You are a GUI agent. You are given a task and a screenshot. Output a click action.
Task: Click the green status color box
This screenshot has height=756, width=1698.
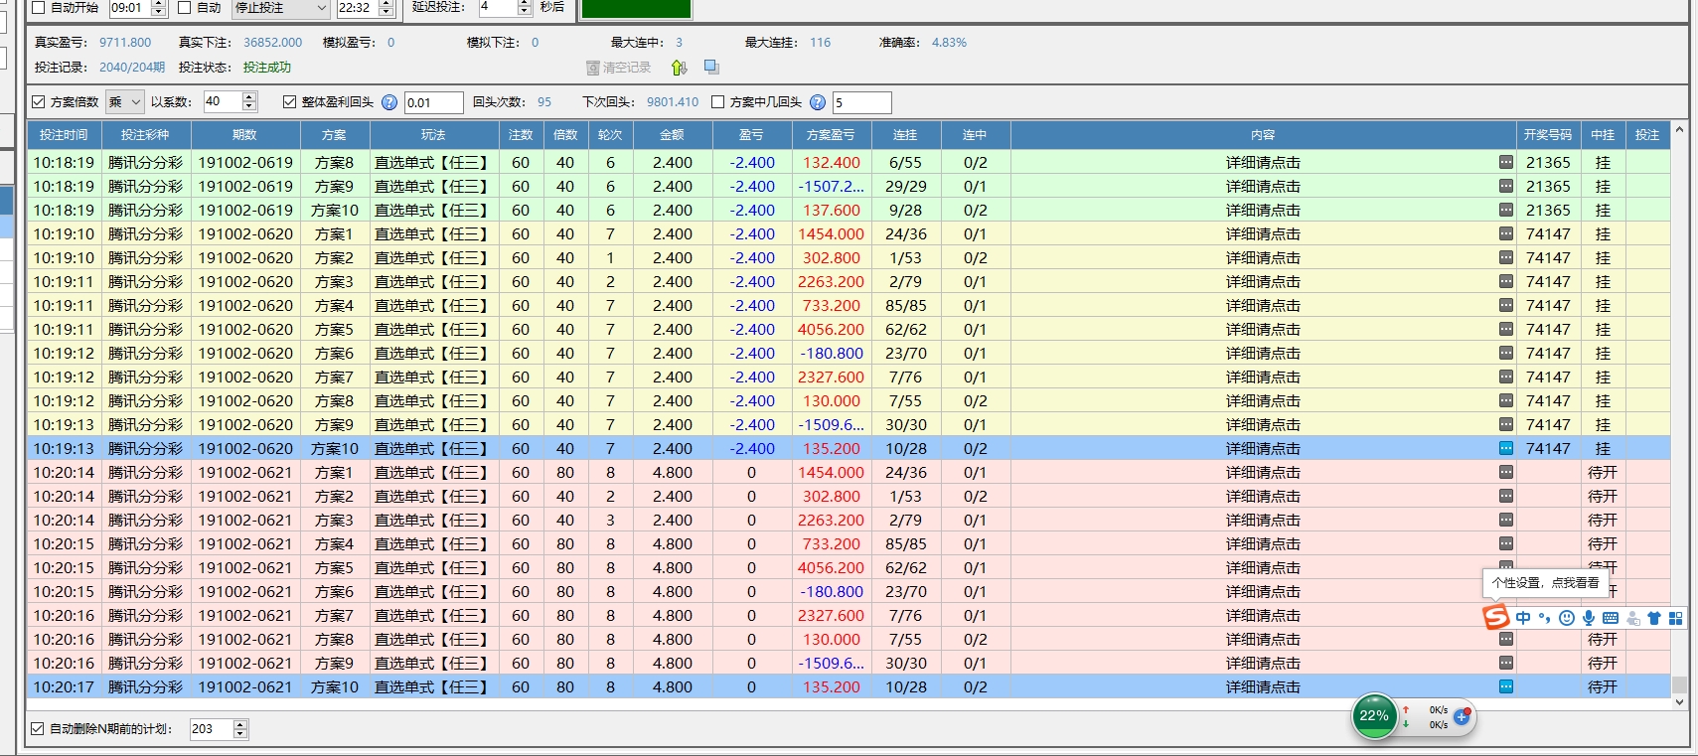(636, 8)
